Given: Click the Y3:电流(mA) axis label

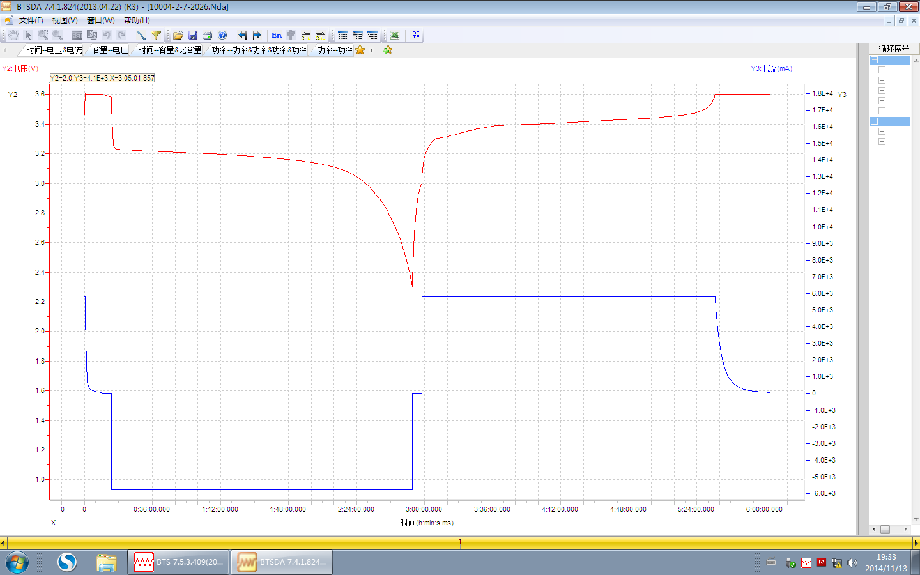Looking at the screenshot, I should pyautogui.click(x=771, y=68).
